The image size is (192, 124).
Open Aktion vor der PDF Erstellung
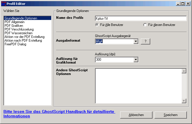(x=24, y=37)
